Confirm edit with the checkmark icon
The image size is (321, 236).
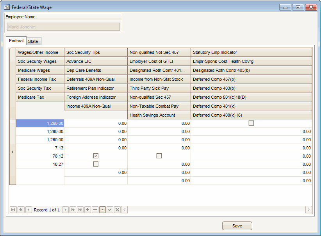pos(110,210)
